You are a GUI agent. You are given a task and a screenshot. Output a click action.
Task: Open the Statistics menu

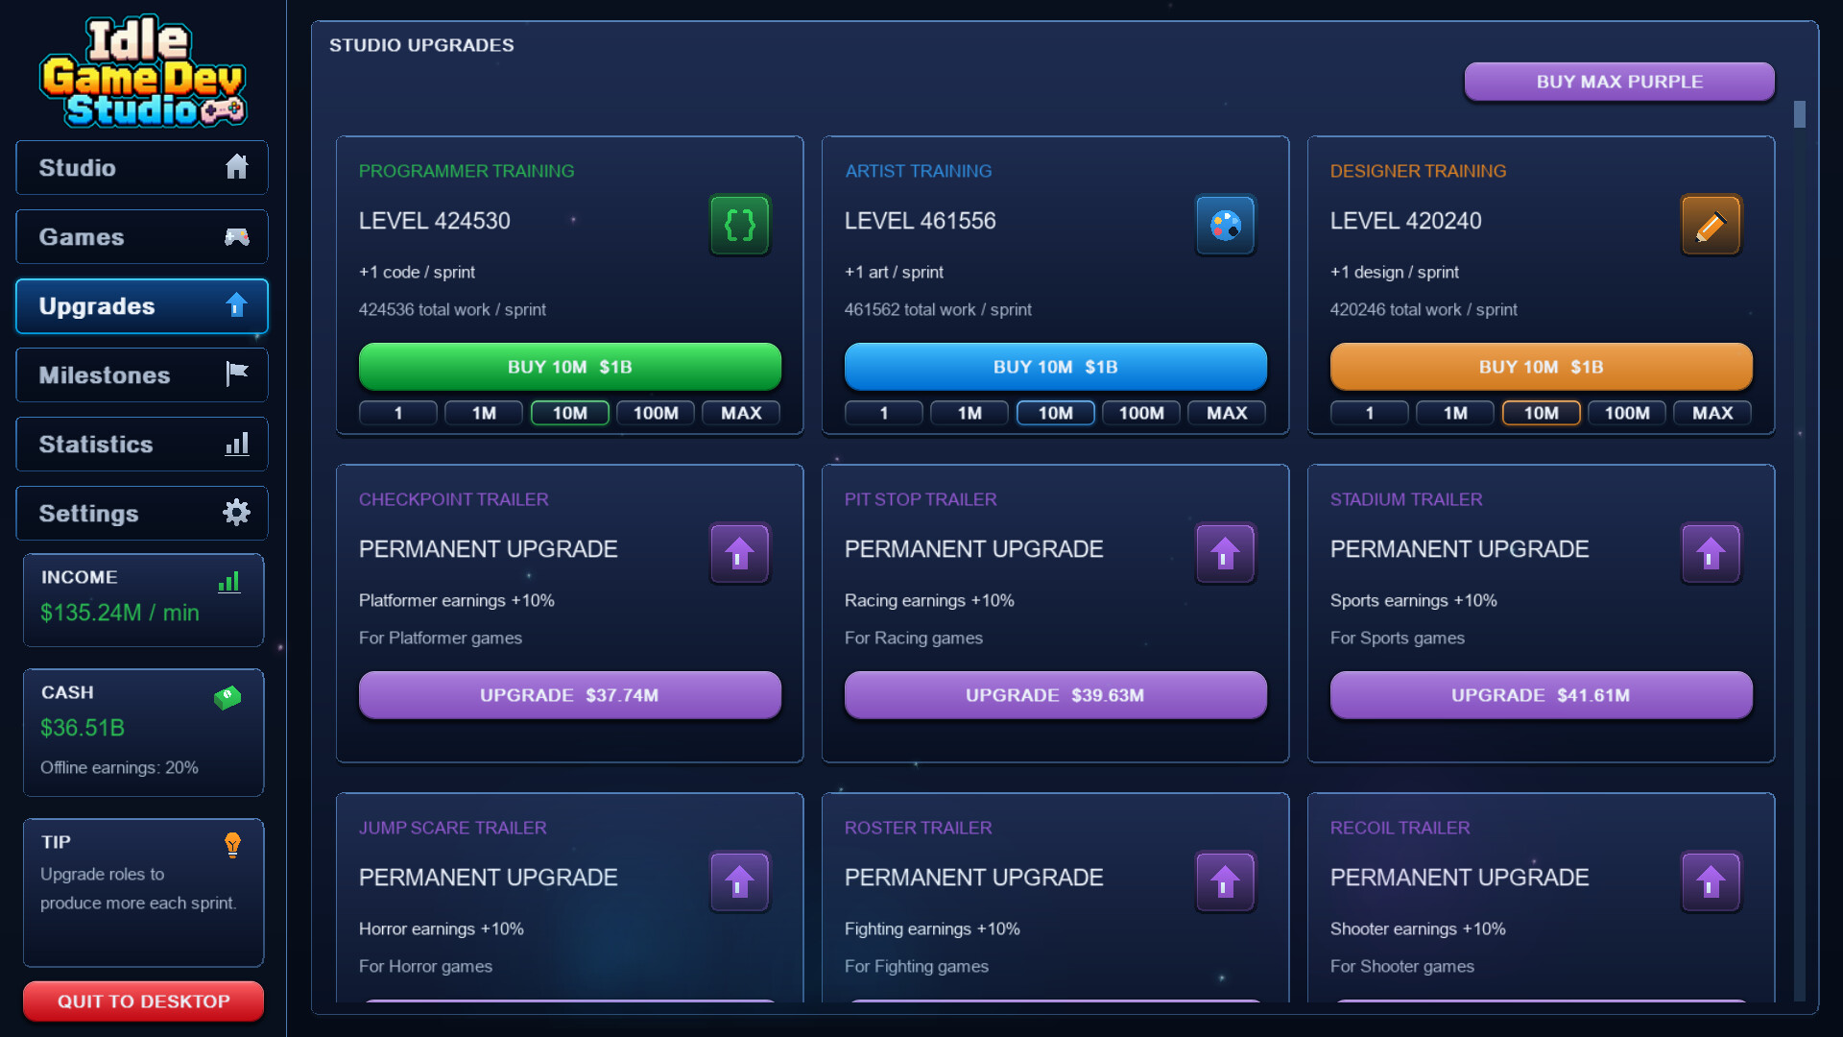(142, 445)
